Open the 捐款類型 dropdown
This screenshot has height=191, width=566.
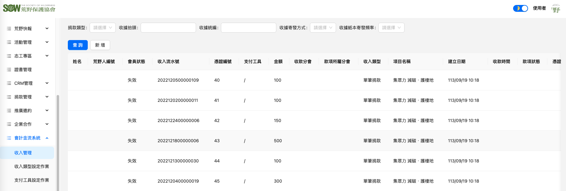(x=102, y=28)
